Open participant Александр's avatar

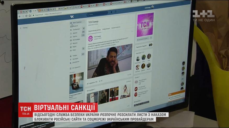138,59
